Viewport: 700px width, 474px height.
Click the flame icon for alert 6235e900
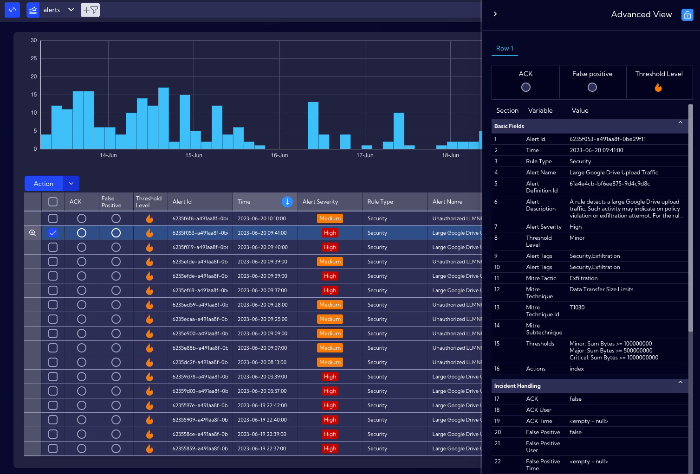click(149, 333)
